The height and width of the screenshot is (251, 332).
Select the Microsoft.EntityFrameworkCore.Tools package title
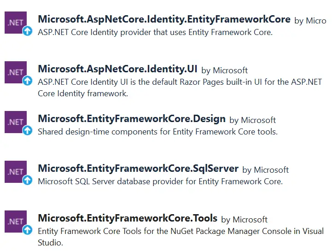128,218
